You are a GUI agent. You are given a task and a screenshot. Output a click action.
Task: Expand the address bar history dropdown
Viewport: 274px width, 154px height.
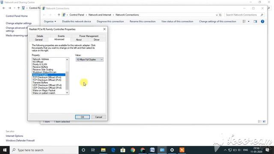(217, 15)
